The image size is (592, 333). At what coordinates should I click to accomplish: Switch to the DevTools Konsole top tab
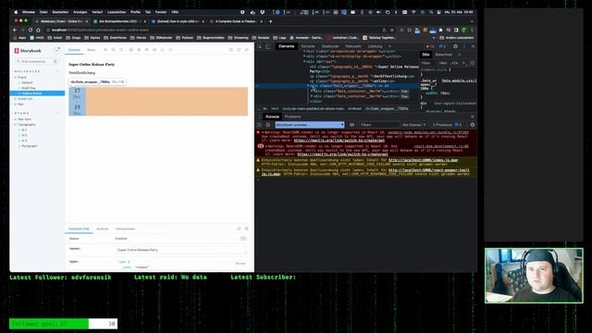(x=308, y=46)
